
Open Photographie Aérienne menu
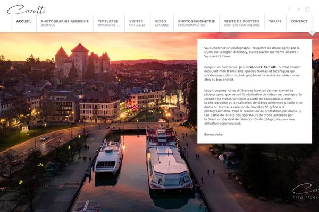[x=65, y=23]
